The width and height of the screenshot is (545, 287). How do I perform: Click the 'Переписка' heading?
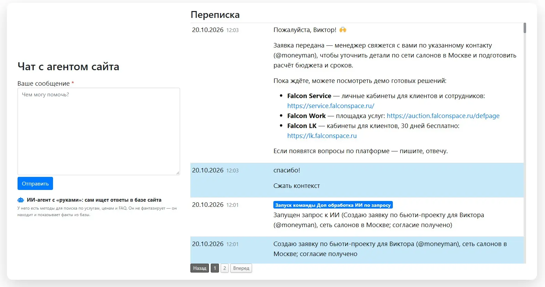(215, 15)
